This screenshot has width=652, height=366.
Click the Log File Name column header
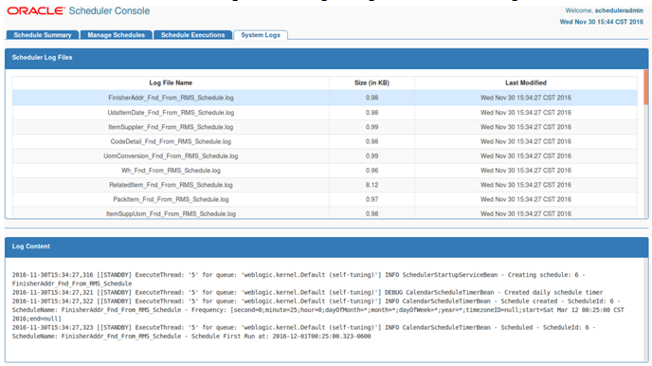171,82
